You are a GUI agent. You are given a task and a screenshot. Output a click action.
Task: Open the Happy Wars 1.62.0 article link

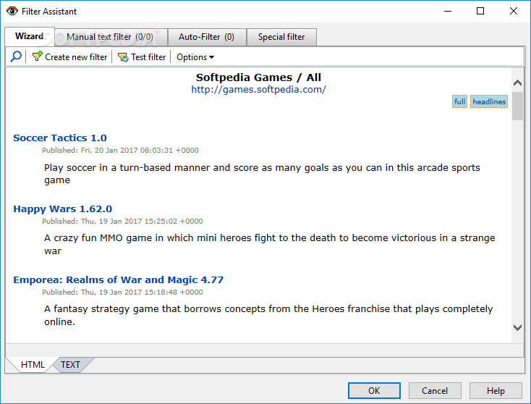click(63, 209)
